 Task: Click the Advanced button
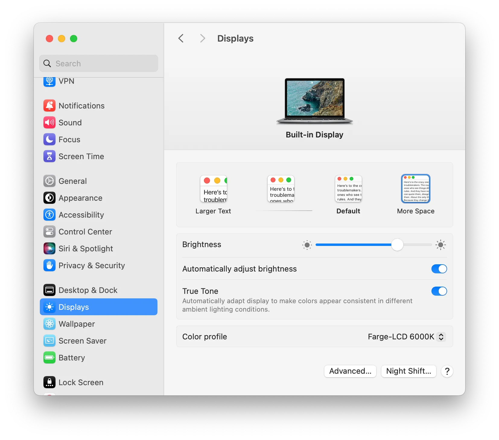(x=350, y=371)
